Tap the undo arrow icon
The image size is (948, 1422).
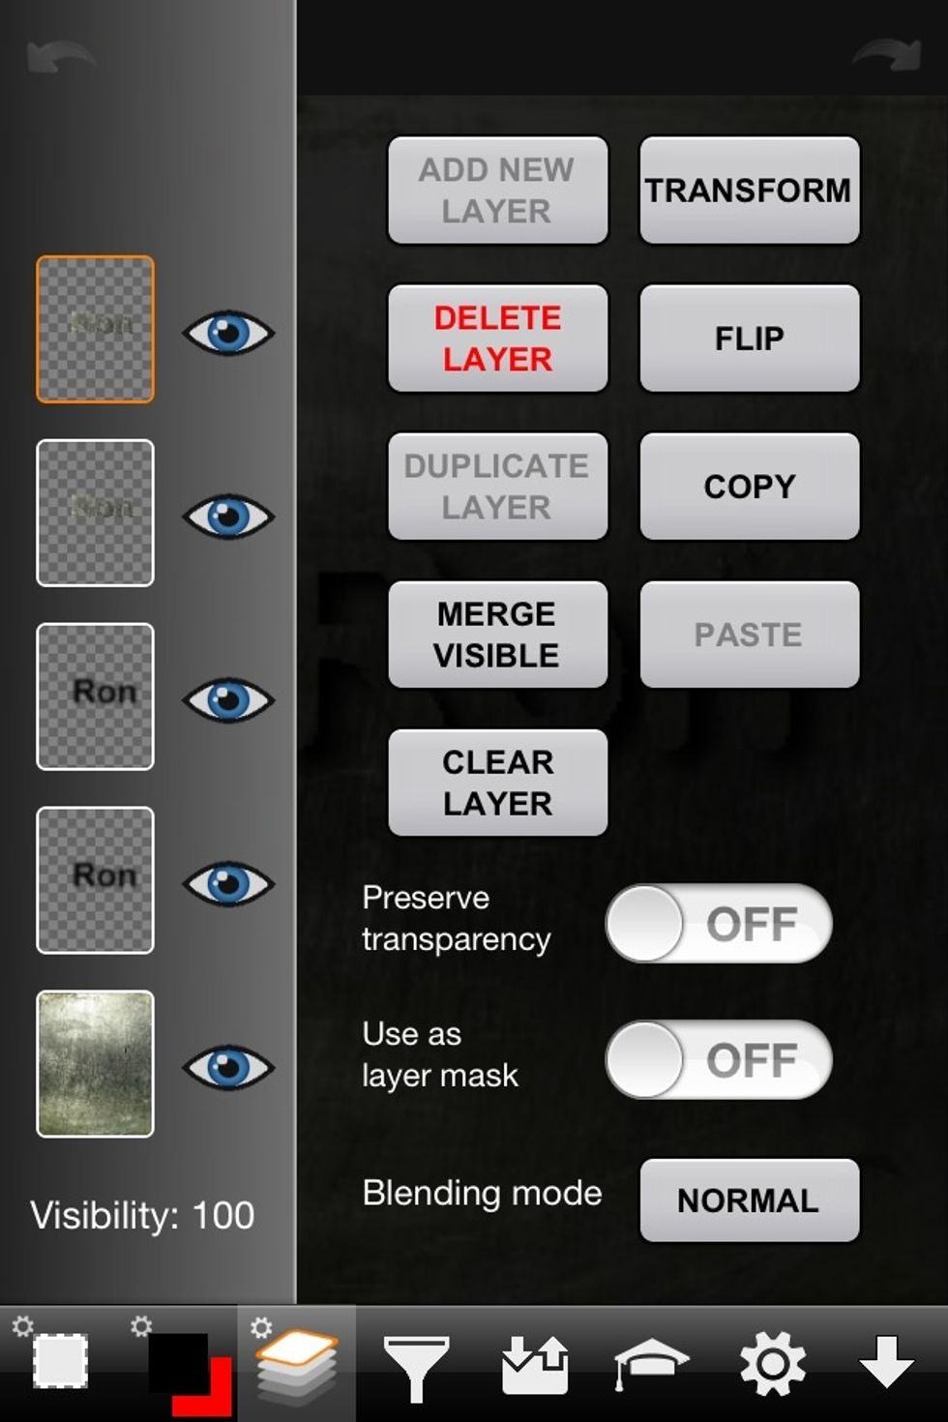60,56
